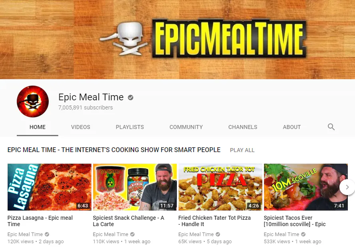Viewport: 355px width, 250px height.
Task: Go to the Community tab
Action: click(x=186, y=127)
